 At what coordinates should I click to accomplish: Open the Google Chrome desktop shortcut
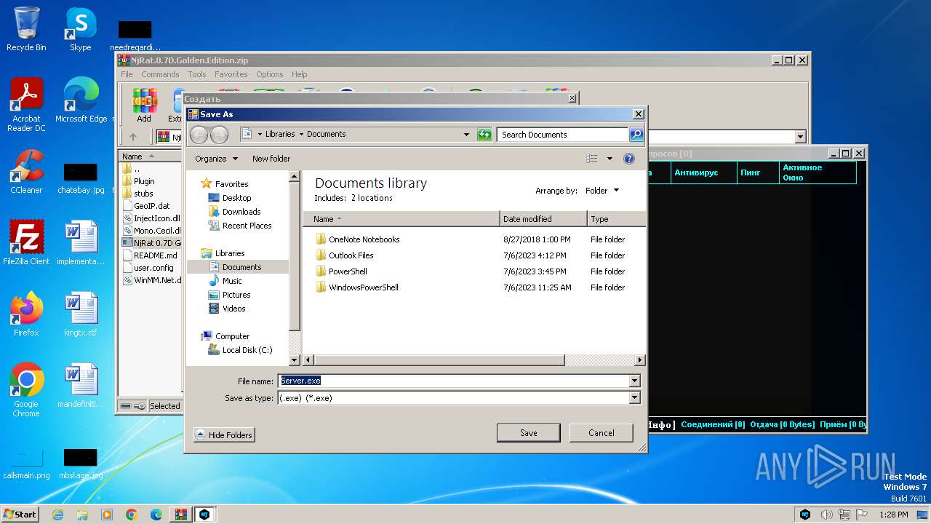tap(26, 390)
